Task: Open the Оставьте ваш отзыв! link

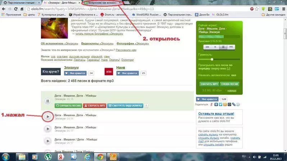Action: pos(216,114)
